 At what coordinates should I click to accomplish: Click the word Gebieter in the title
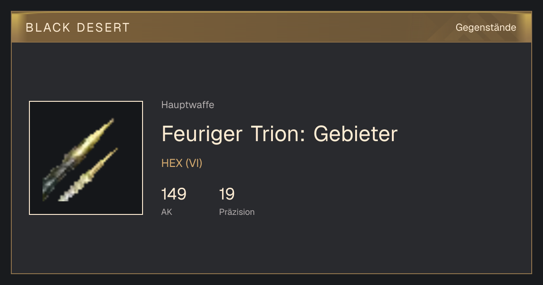[x=355, y=134]
